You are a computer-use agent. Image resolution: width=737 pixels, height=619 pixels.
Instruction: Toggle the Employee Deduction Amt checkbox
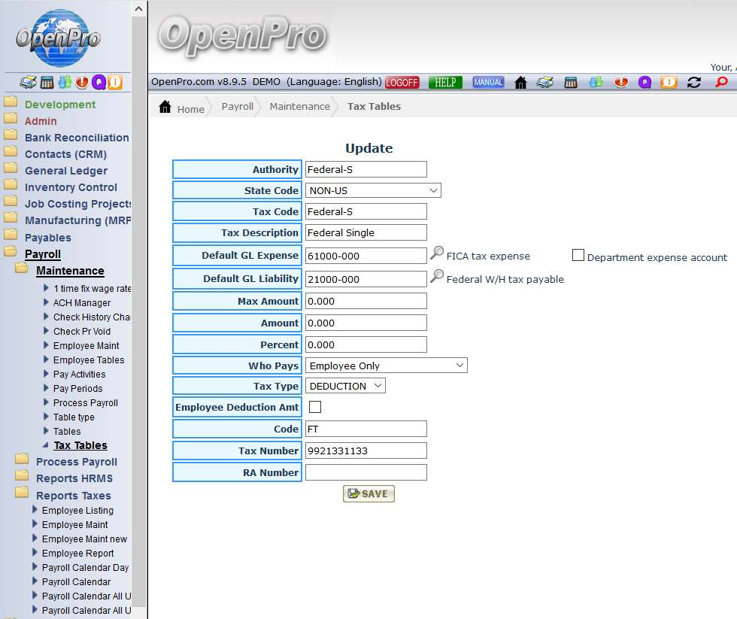[x=315, y=407]
